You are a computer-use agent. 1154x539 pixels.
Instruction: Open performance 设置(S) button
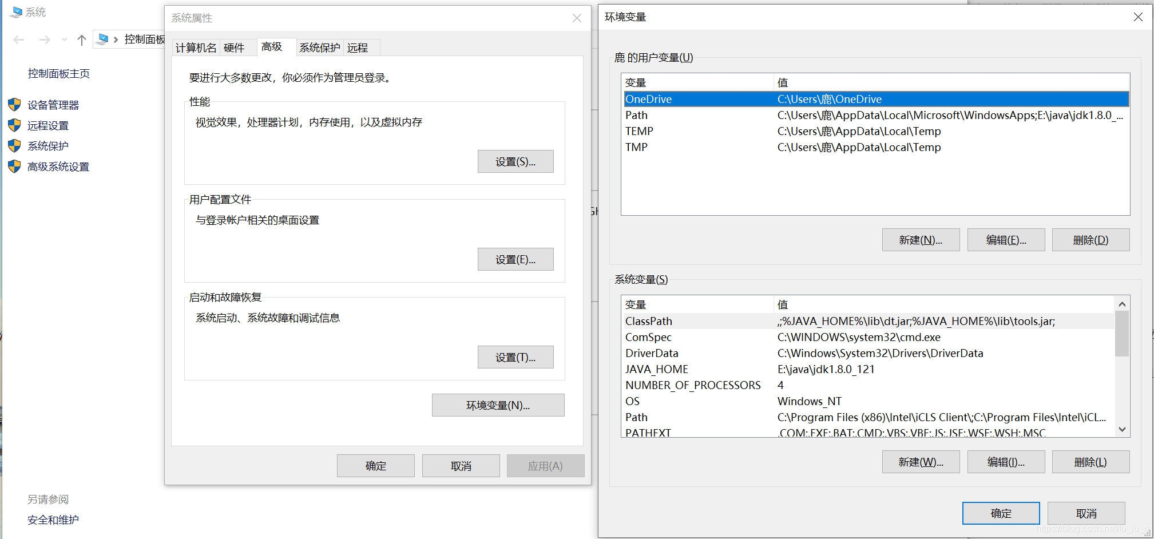(x=515, y=161)
